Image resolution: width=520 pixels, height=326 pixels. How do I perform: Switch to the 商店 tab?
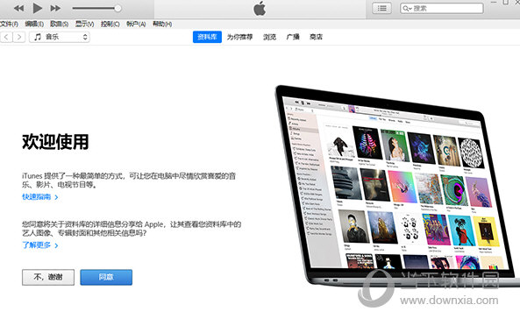316,37
